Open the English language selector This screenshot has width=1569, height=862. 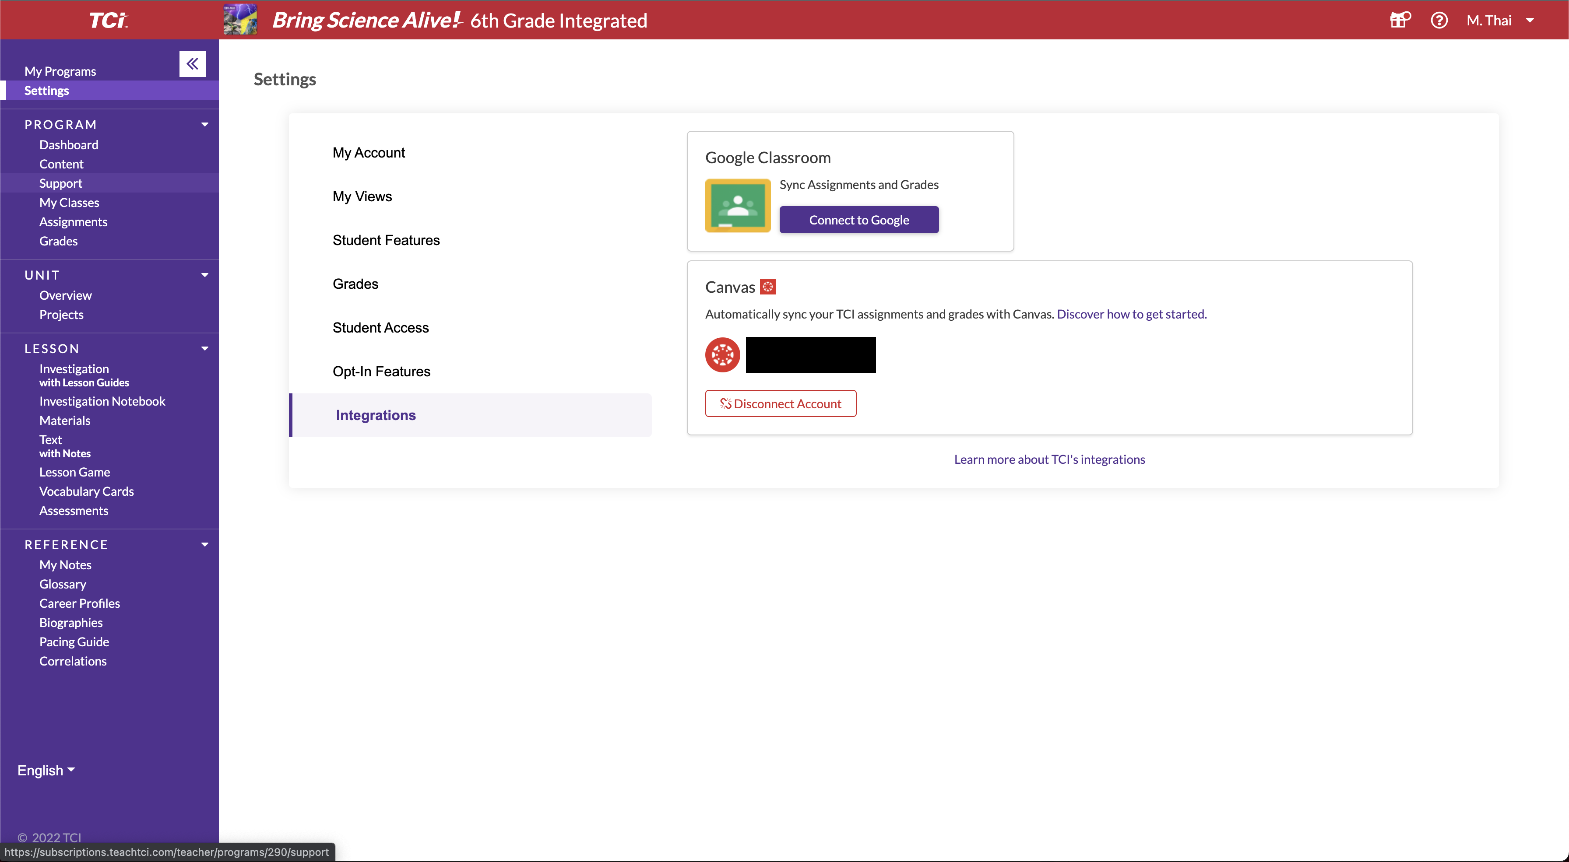coord(45,770)
